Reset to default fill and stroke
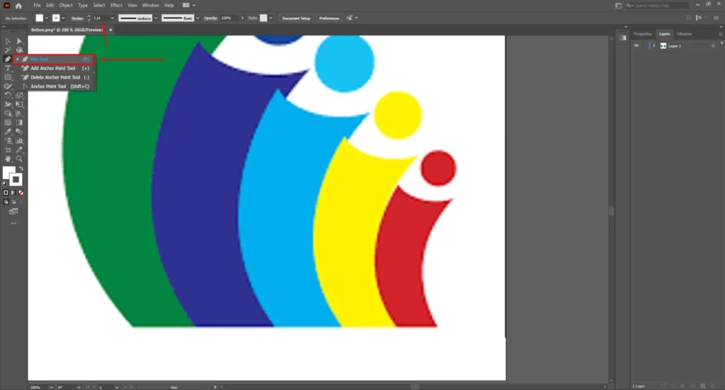Image resolution: width=725 pixels, height=390 pixels. (x=5, y=183)
